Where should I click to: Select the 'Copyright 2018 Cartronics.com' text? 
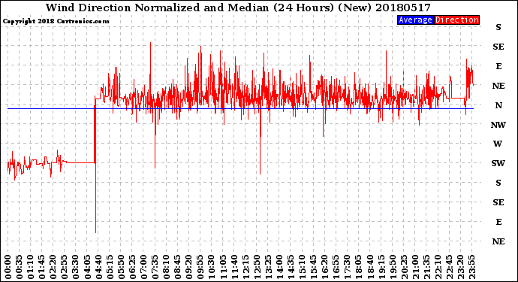(56, 21)
